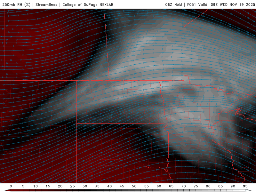The width and height of the screenshot is (256, 192).
Task: Click "College of DuPage NEXLAB" text
Action: pos(88,4)
